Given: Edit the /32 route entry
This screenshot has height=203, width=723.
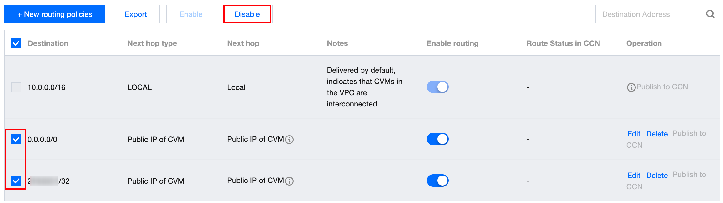Looking at the screenshot, I should pyautogui.click(x=634, y=176).
